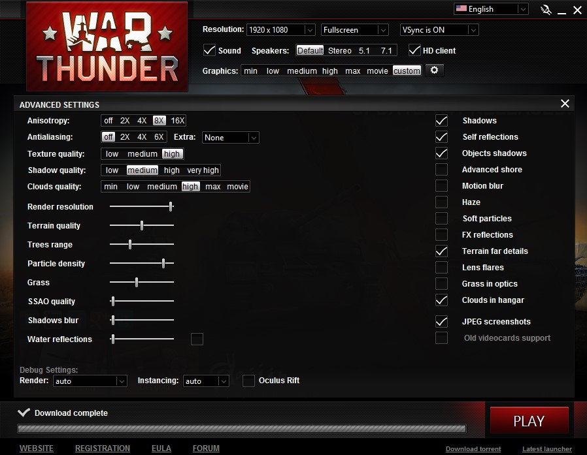587x455 pixels.
Task: Enable Grass in optics checkbox
Action: 441,284
